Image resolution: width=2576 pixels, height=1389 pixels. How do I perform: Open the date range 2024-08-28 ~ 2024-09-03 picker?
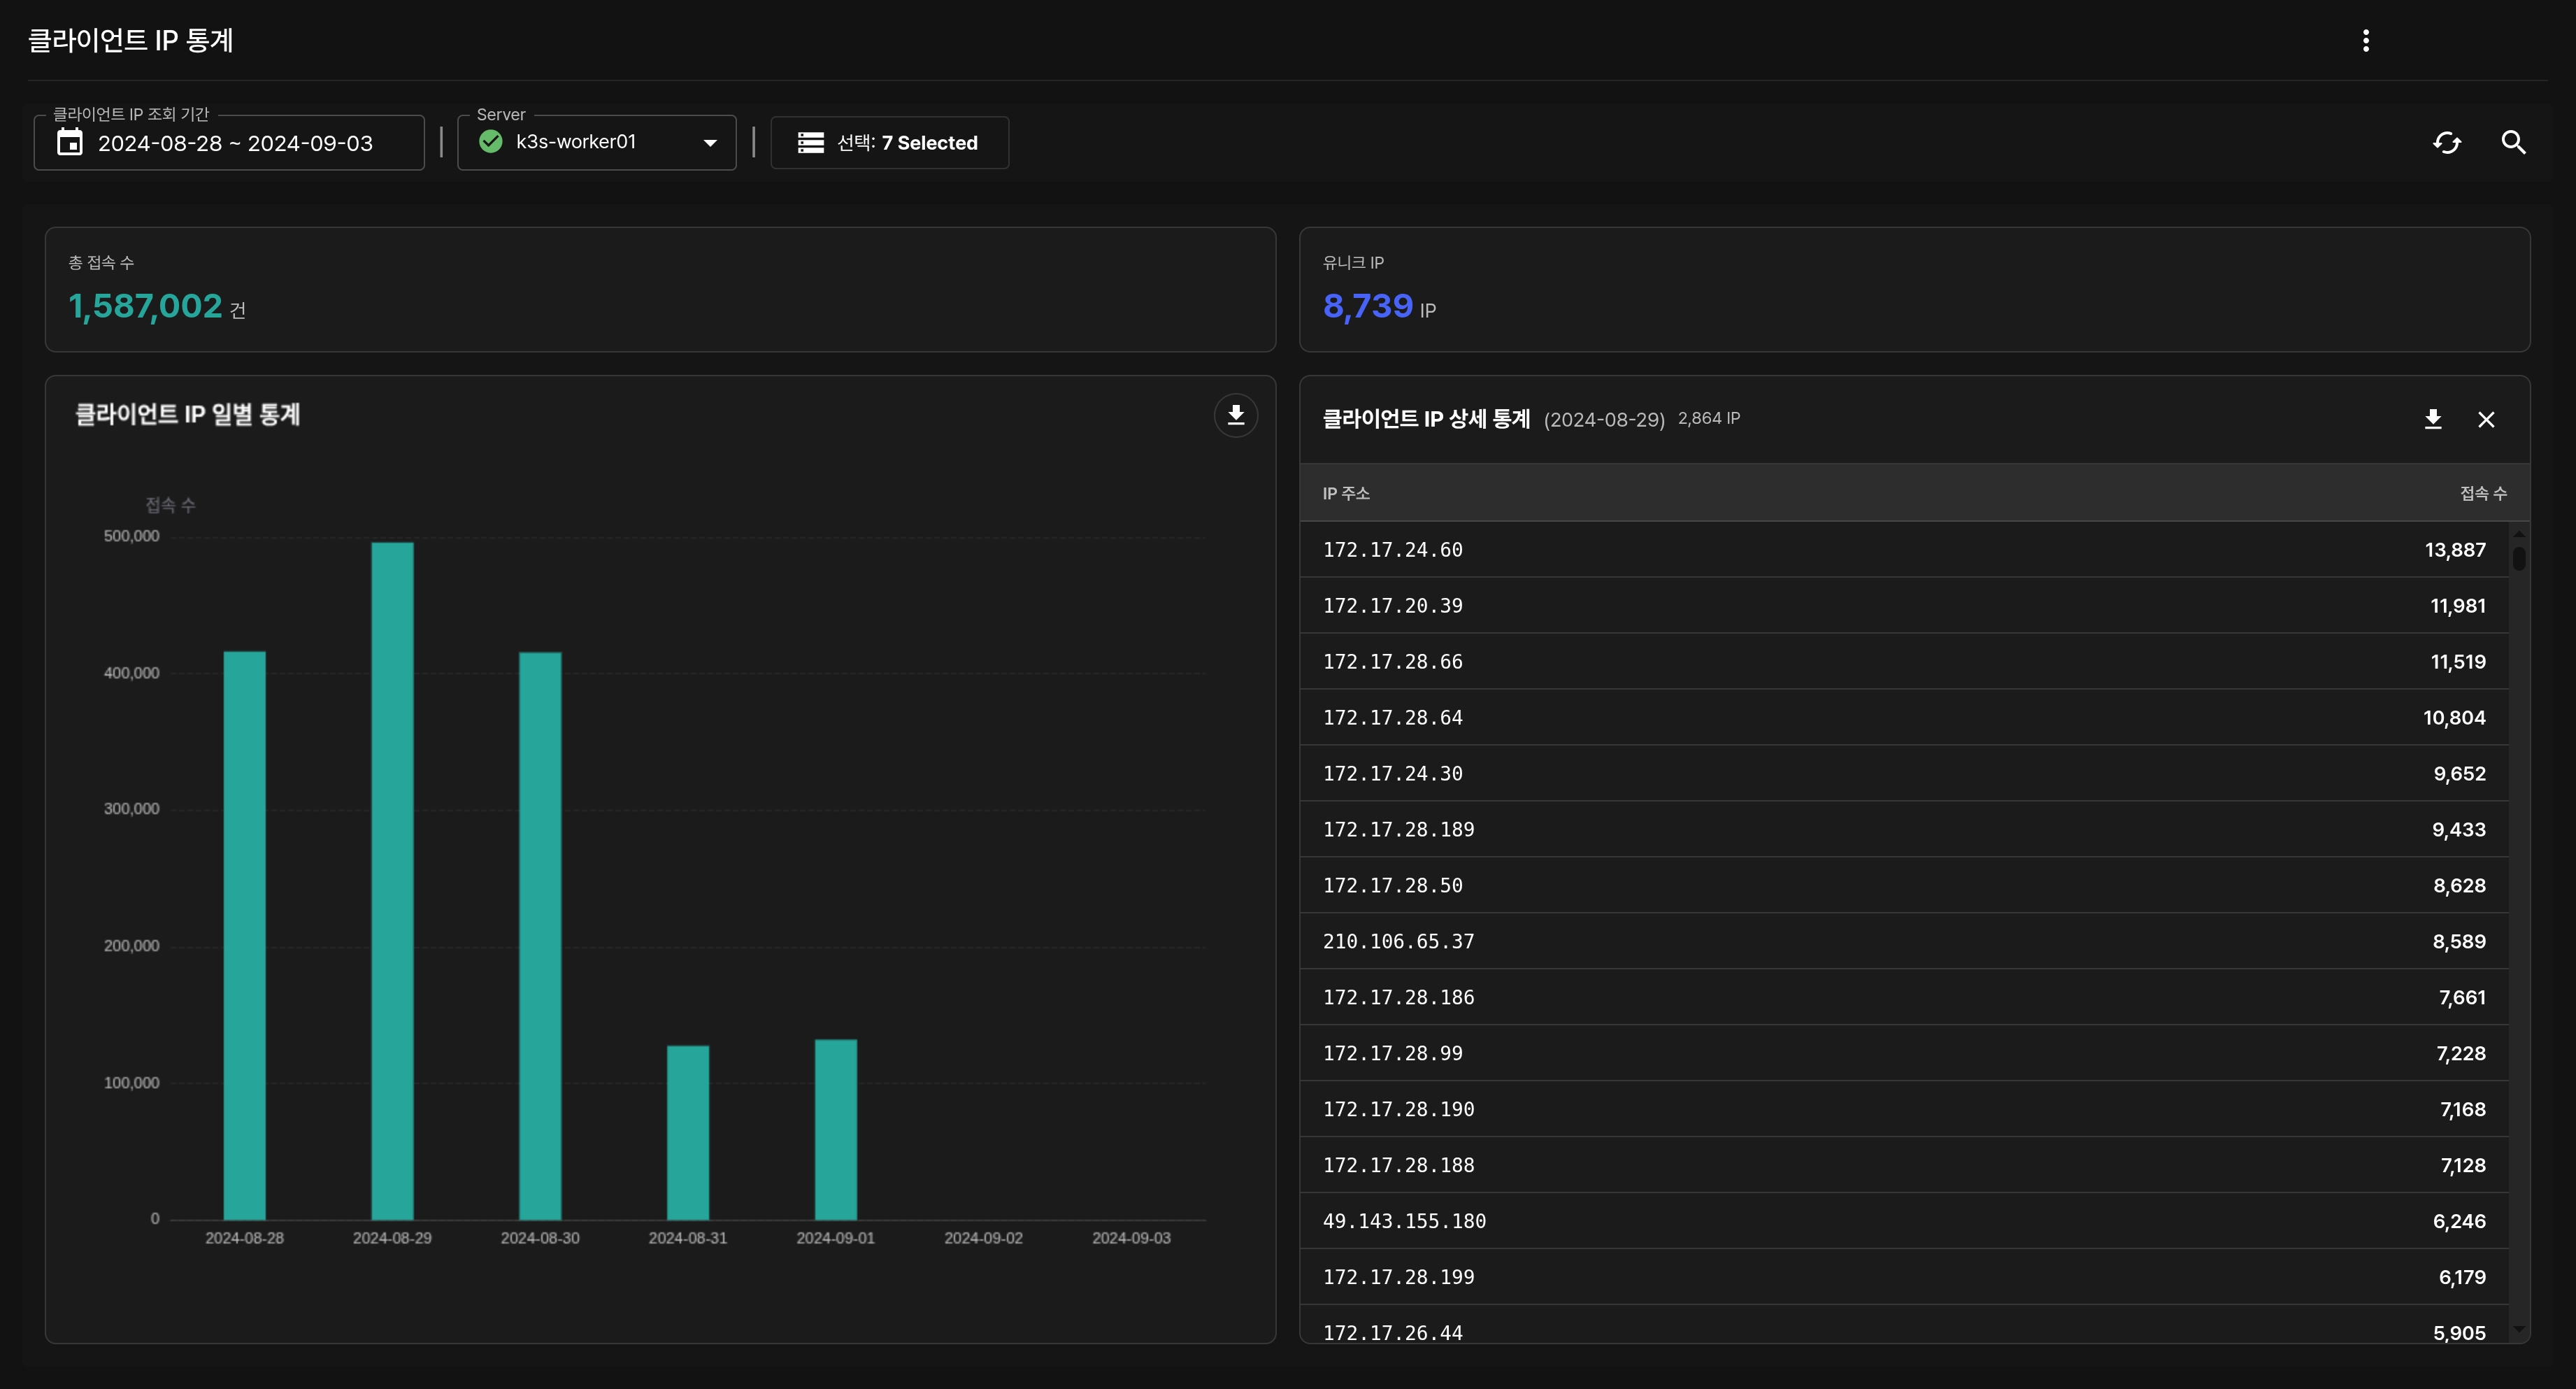click(x=235, y=143)
